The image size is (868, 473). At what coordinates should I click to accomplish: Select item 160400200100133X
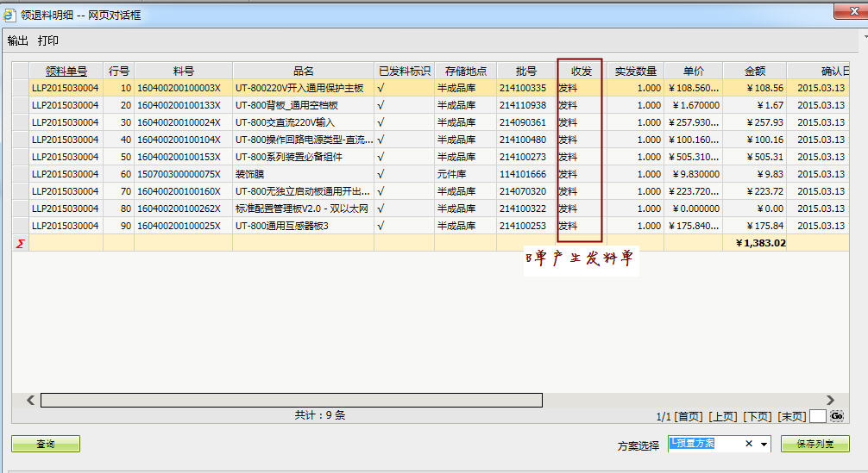[179, 105]
